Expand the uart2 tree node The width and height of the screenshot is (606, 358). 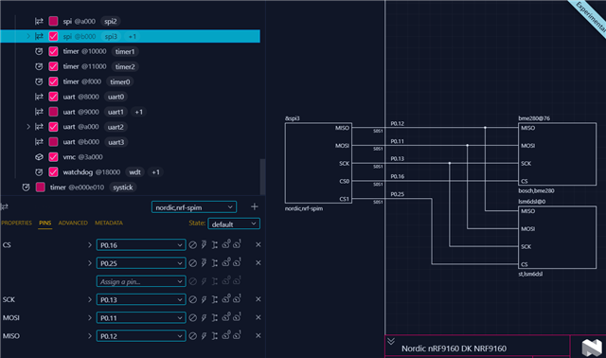coord(28,127)
